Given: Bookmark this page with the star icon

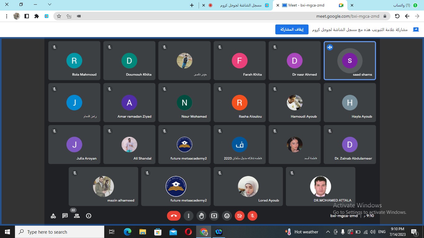Looking at the screenshot, I should (x=59, y=16).
